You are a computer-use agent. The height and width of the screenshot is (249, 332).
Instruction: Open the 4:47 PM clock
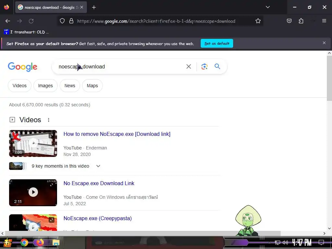tap(302, 242)
